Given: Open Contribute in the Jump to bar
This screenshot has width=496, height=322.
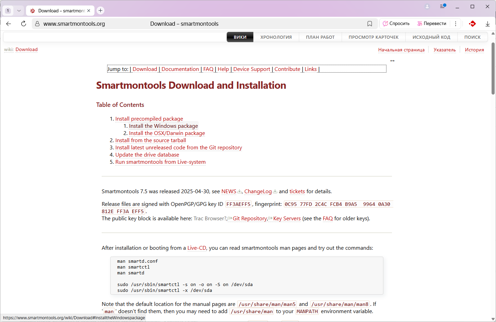Looking at the screenshot, I should tap(287, 69).
